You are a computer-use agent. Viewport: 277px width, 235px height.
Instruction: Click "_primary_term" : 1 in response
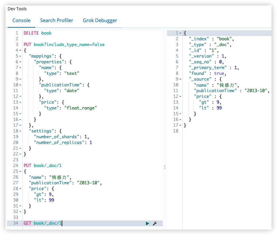(x=214, y=68)
